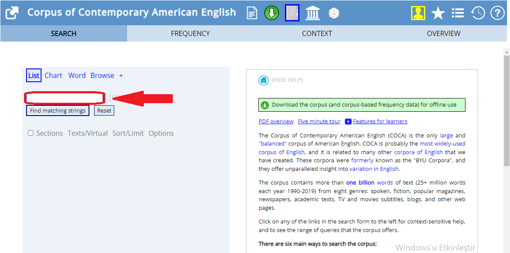Follow the "variation in English" link
This screenshot has height=253, width=510.
coord(374,169)
